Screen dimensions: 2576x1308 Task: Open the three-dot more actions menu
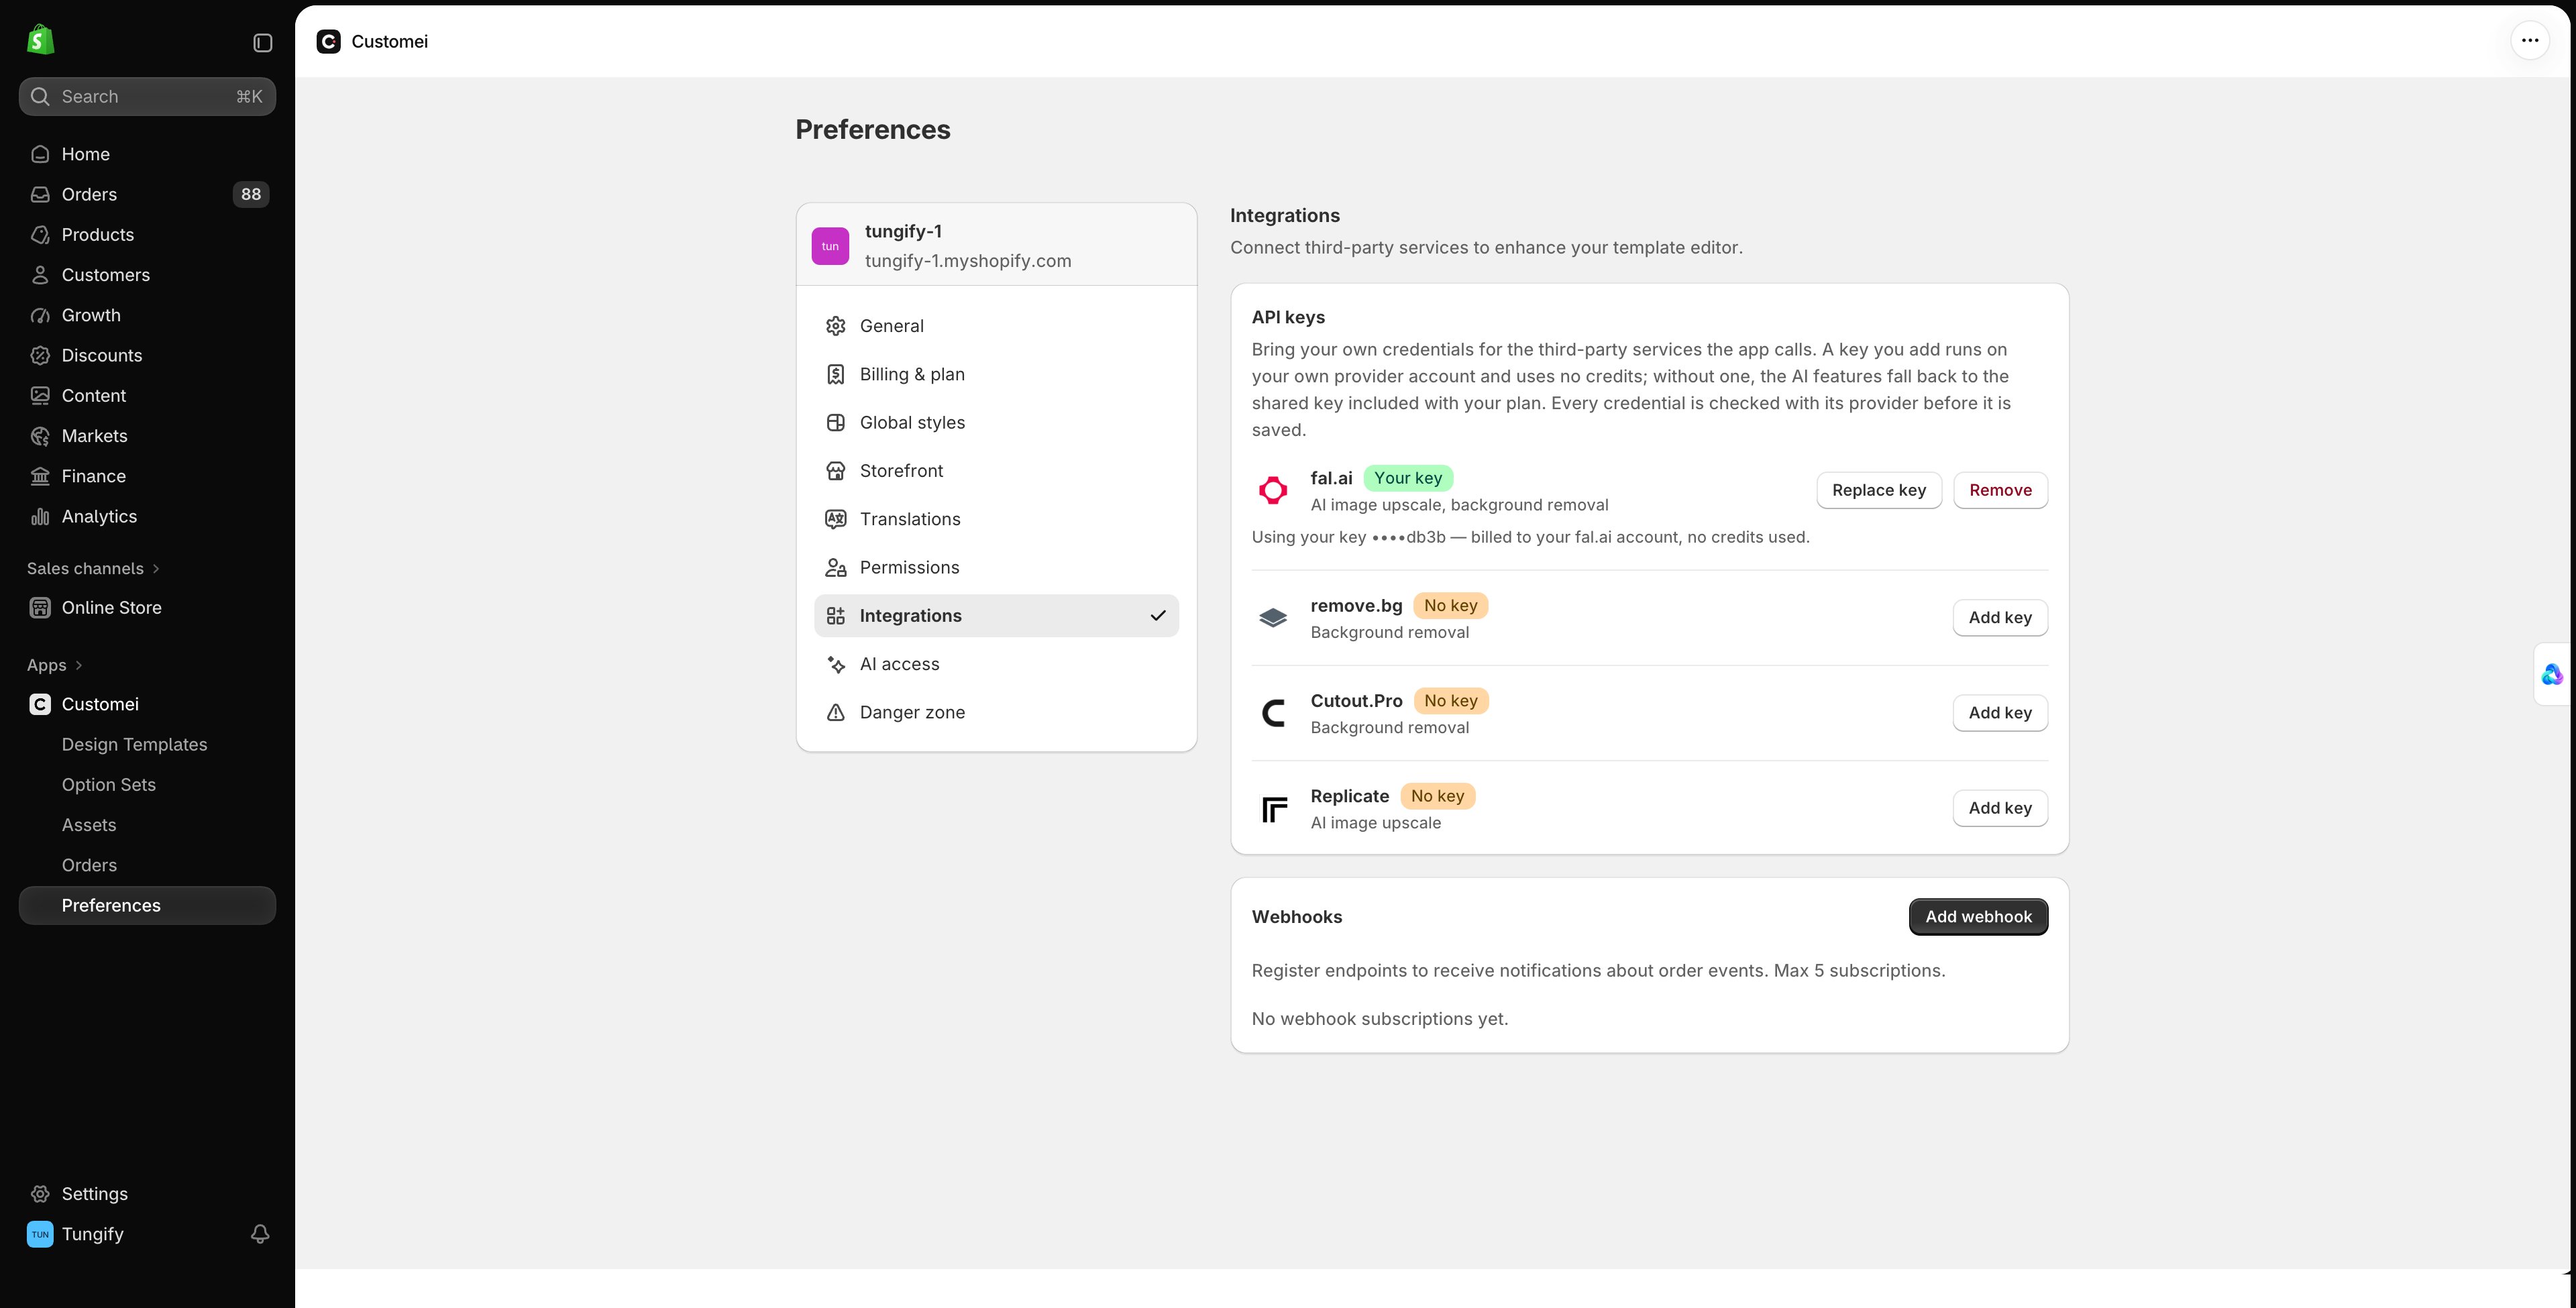2529,41
